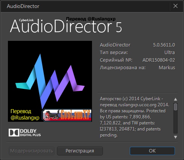Click the Ultra version type value

coord(170,53)
